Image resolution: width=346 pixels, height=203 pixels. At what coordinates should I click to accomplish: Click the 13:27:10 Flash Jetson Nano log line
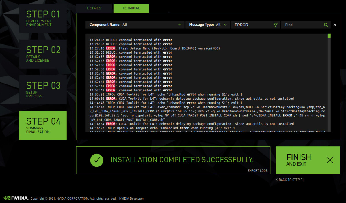click(155, 48)
